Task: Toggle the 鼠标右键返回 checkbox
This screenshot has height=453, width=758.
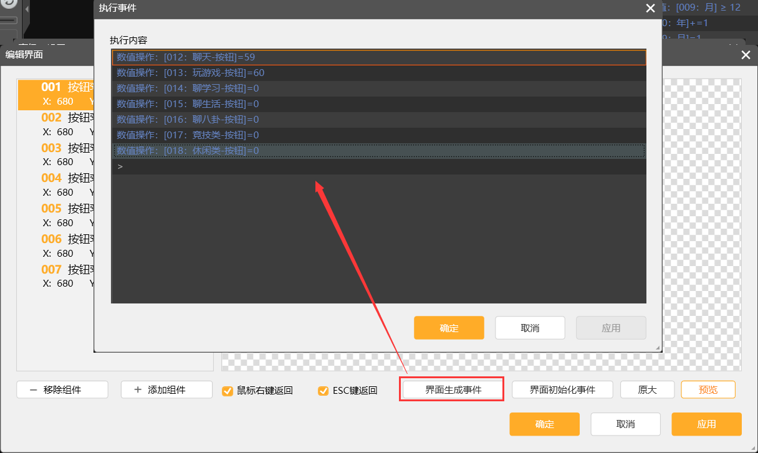Action: pyautogui.click(x=228, y=391)
